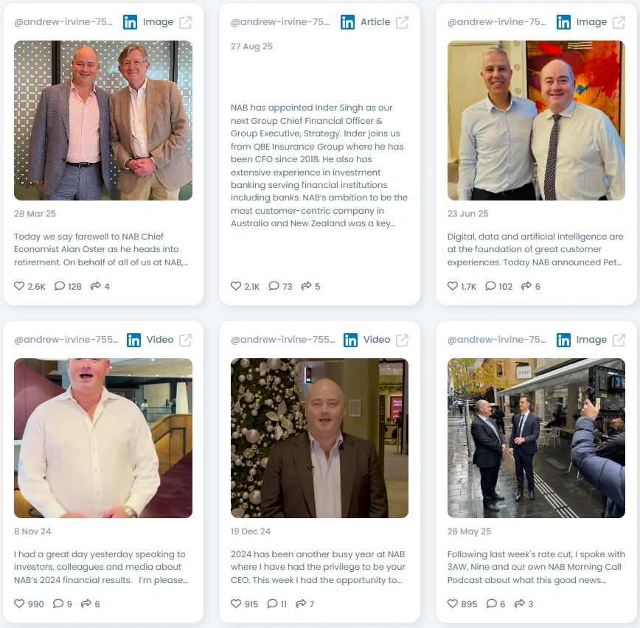Click heart icon with 2.6K likes
This screenshot has height=628, width=640.
(19, 286)
